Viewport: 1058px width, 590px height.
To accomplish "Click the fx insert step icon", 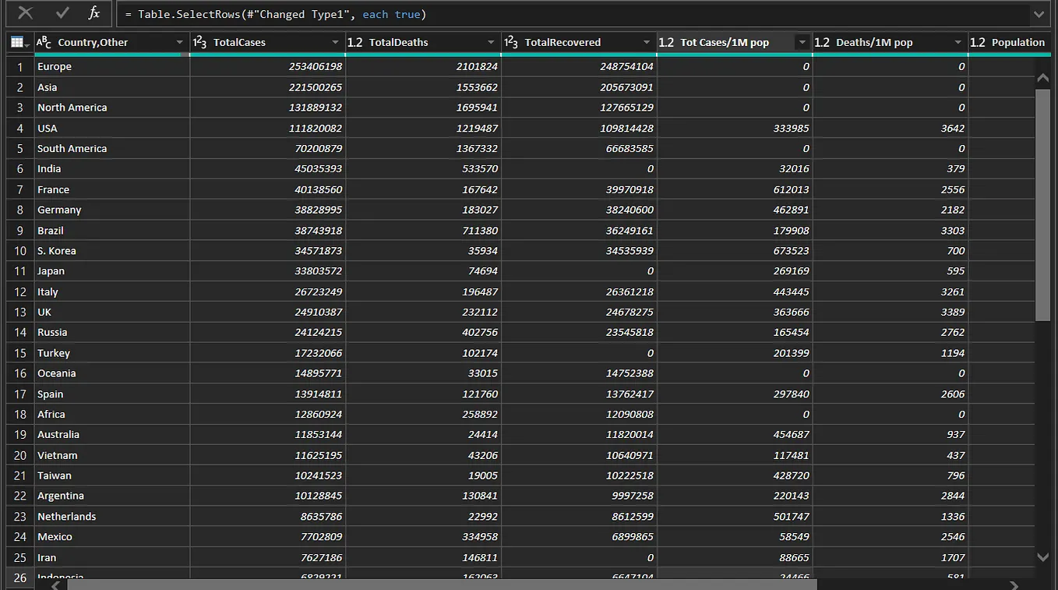I will click(95, 13).
